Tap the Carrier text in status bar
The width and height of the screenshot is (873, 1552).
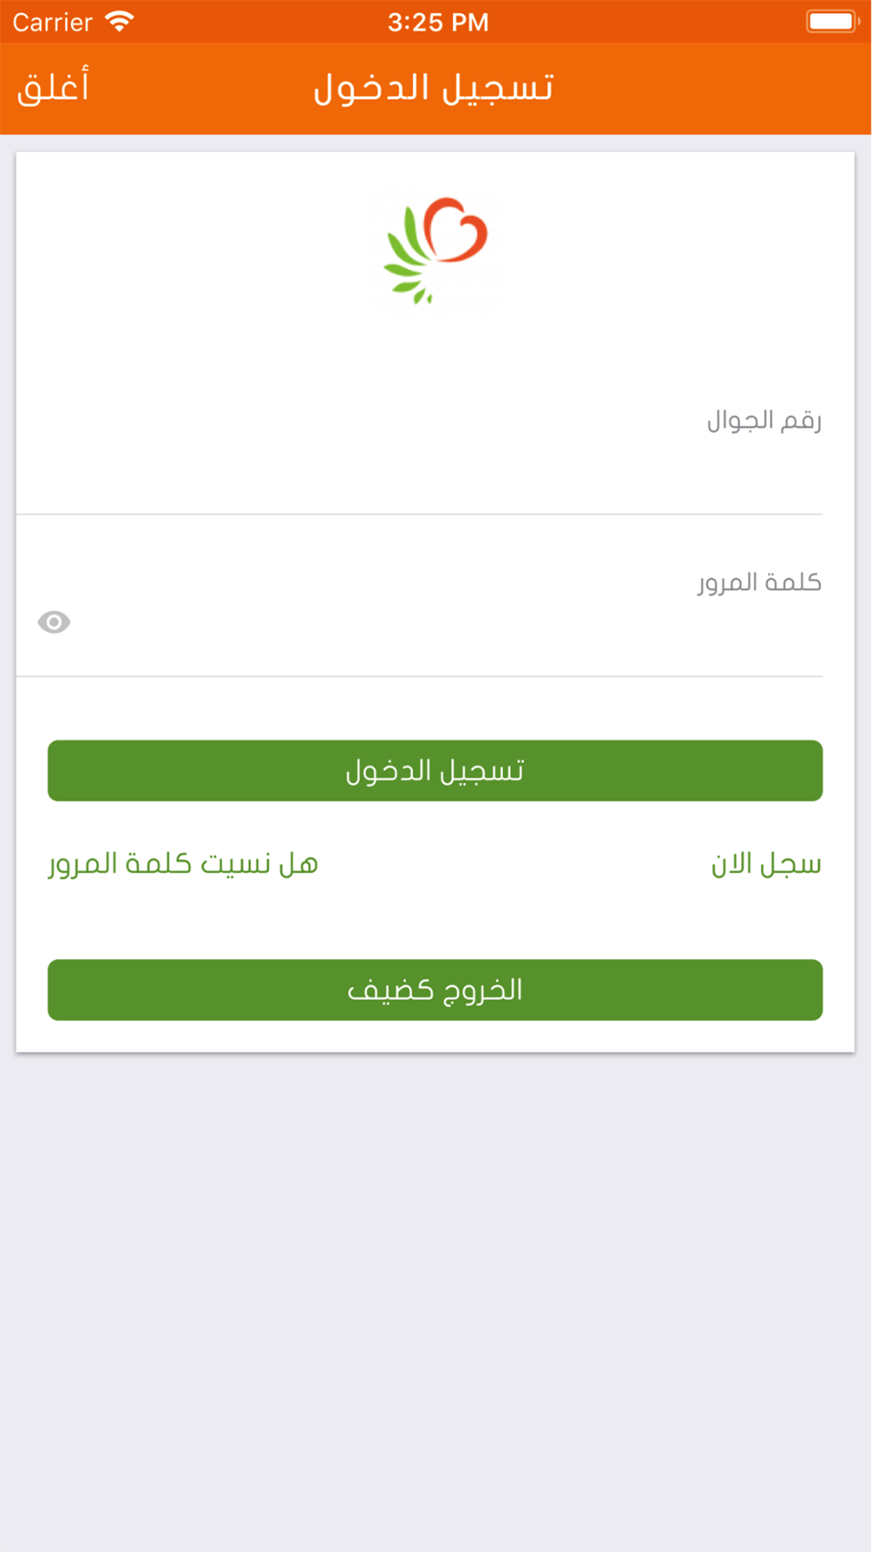[52, 22]
